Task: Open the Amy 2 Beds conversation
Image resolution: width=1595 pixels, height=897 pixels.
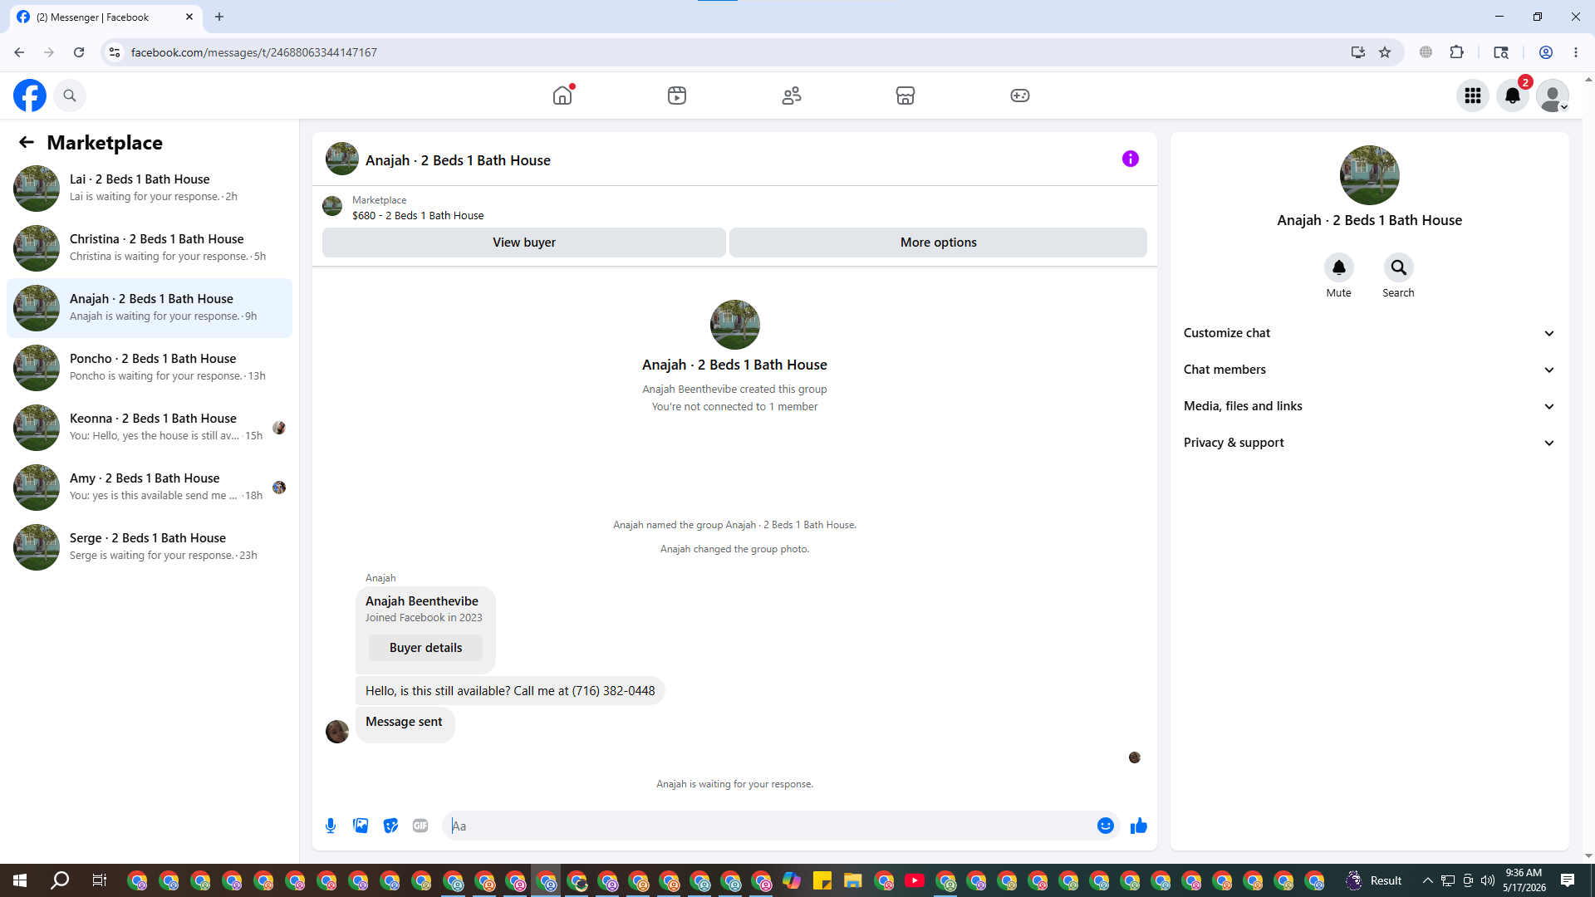Action: [x=150, y=488]
